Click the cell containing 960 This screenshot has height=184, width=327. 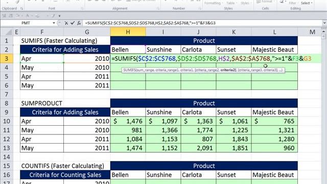[x=274, y=148]
